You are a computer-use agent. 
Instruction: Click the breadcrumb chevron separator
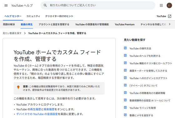(x=25, y=33)
